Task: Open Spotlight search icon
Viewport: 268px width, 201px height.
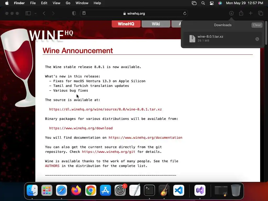Action: pyautogui.click(x=203, y=3)
